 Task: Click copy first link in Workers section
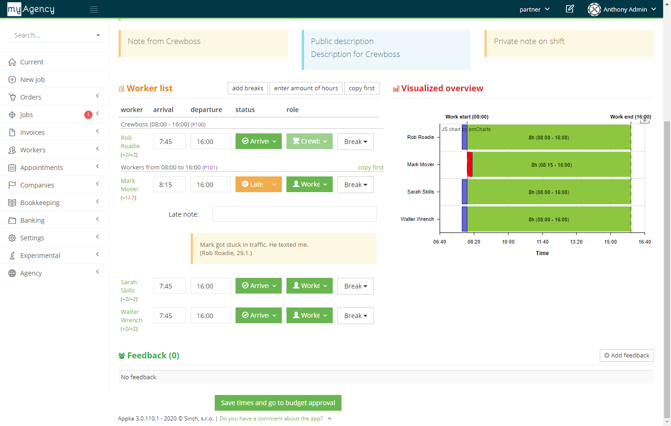click(x=371, y=168)
